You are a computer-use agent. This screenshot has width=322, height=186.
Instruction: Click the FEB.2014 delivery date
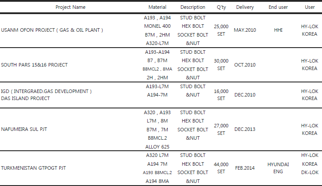click(x=245, y=168)
